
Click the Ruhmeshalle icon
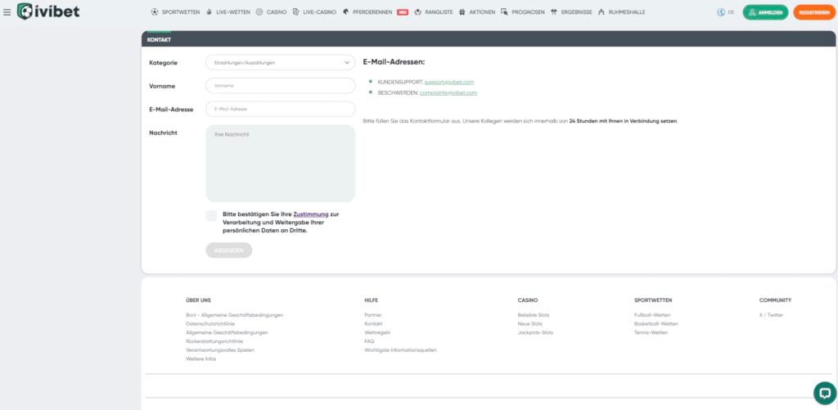pos(601,12)
